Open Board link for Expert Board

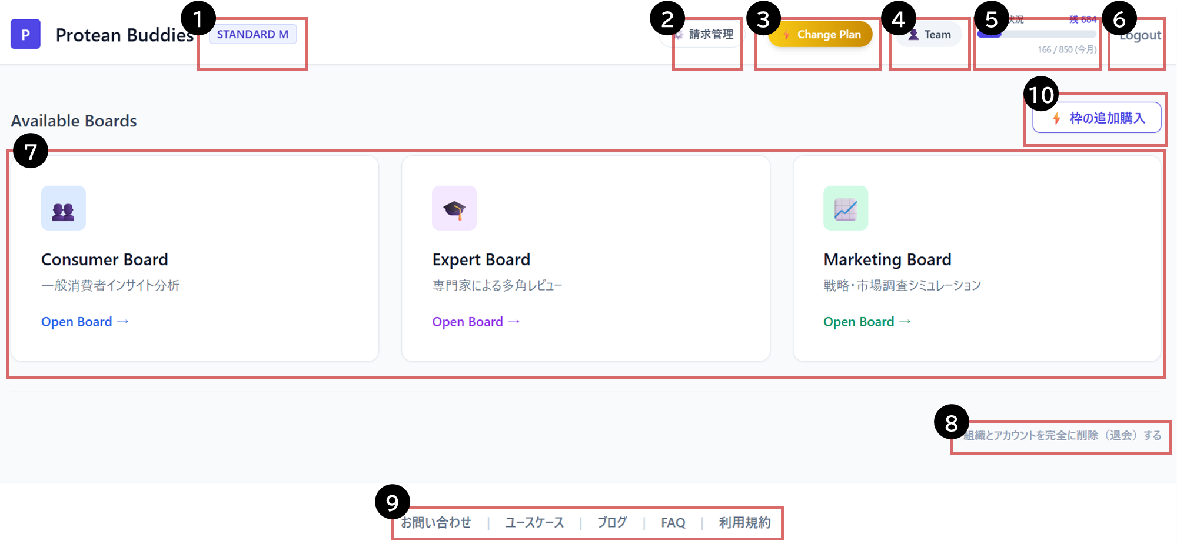[x=476, y=322]
